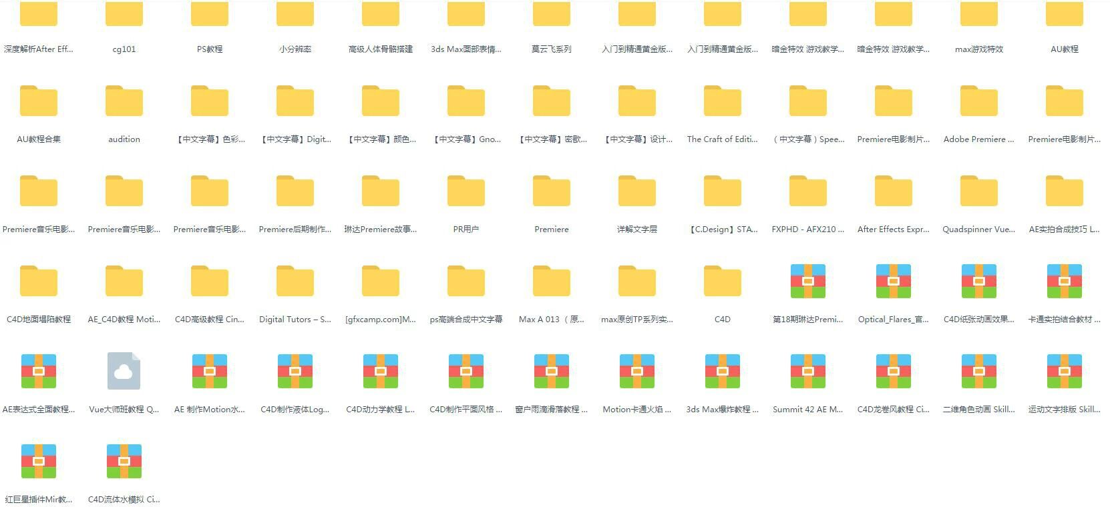The height and width of the screenshot is (507, 1110).
Task: Click the label Max A 013（原...
Action: pos(552,319)
